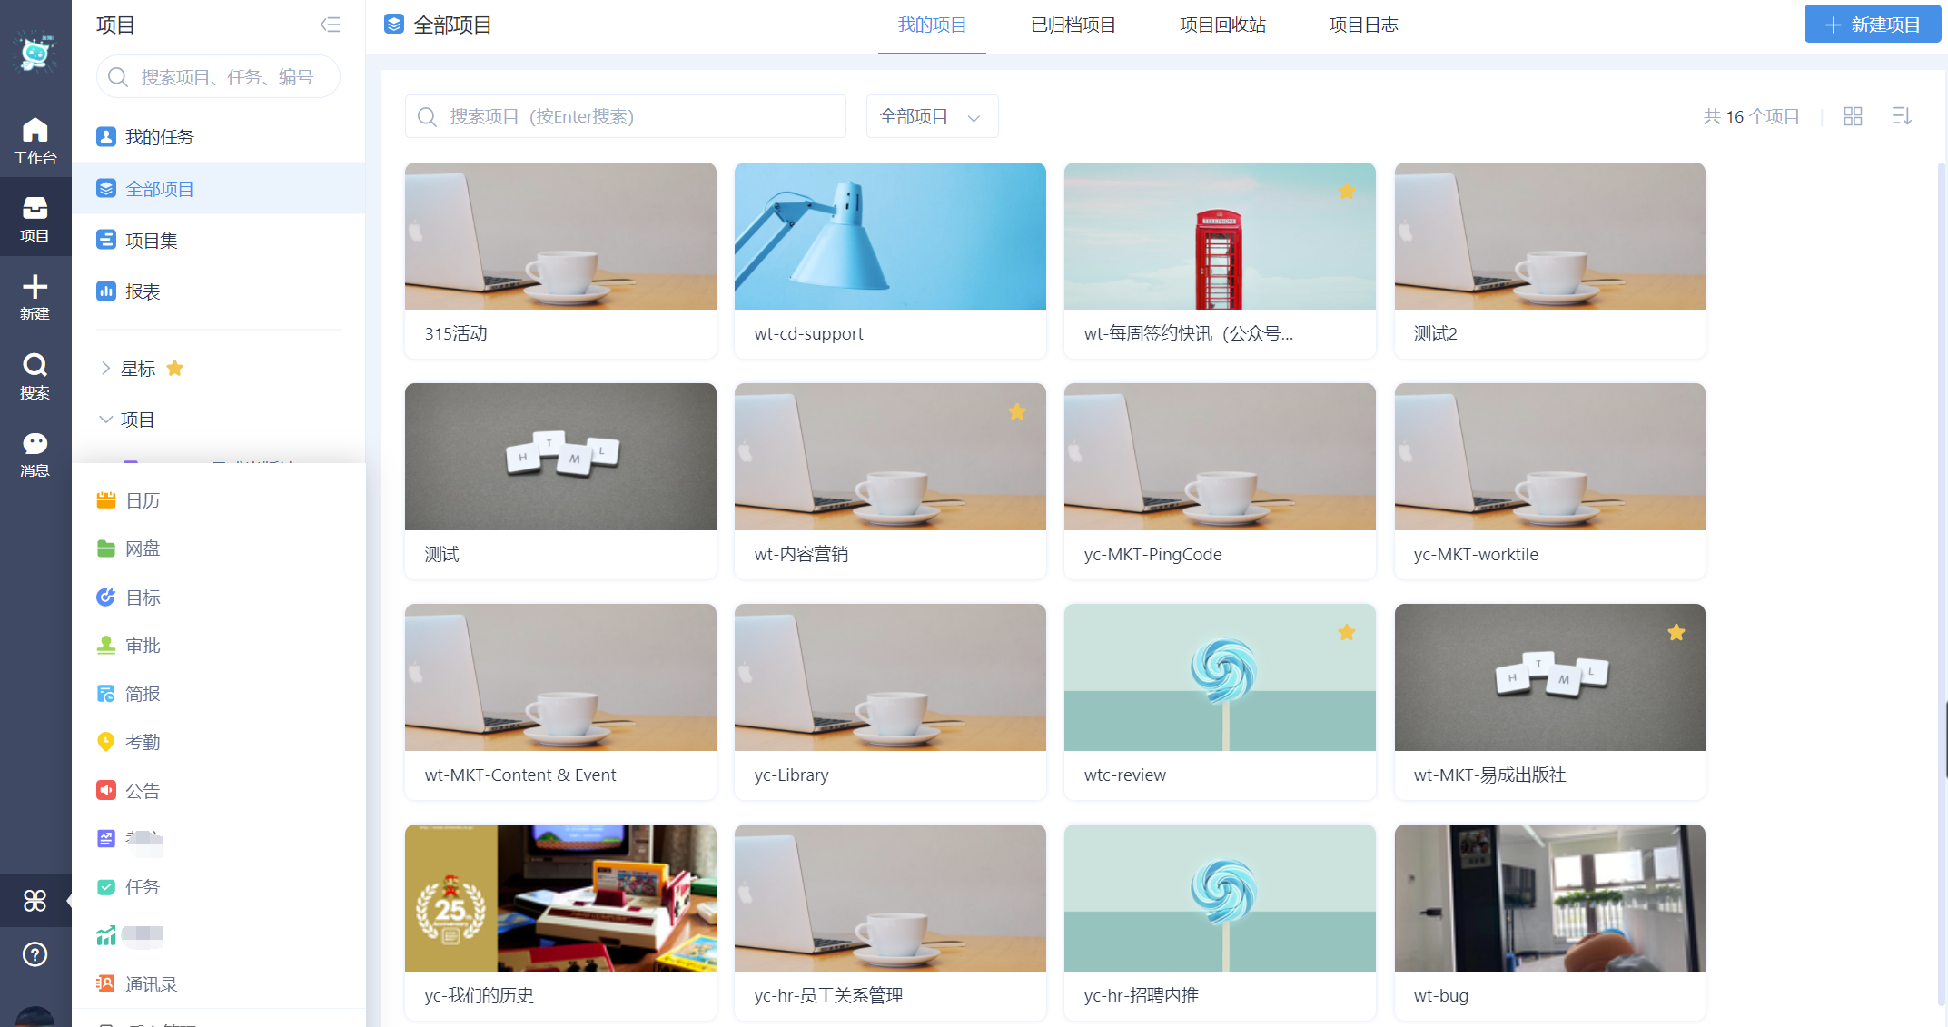This screenshot has height=1027, width=1948.
Task: Open 我的任务 in sidebar
Action: (x=159, y=137)
